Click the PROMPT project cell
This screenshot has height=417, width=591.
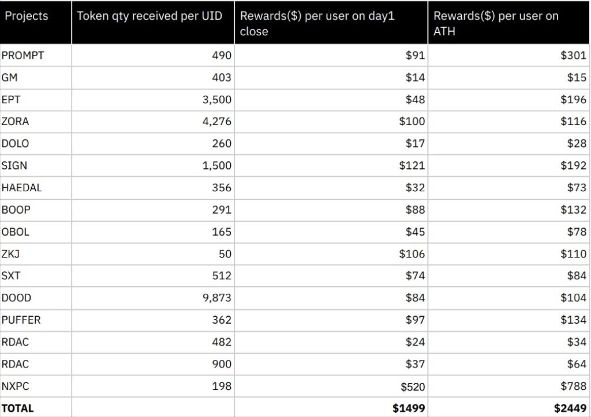click(23, 56)
